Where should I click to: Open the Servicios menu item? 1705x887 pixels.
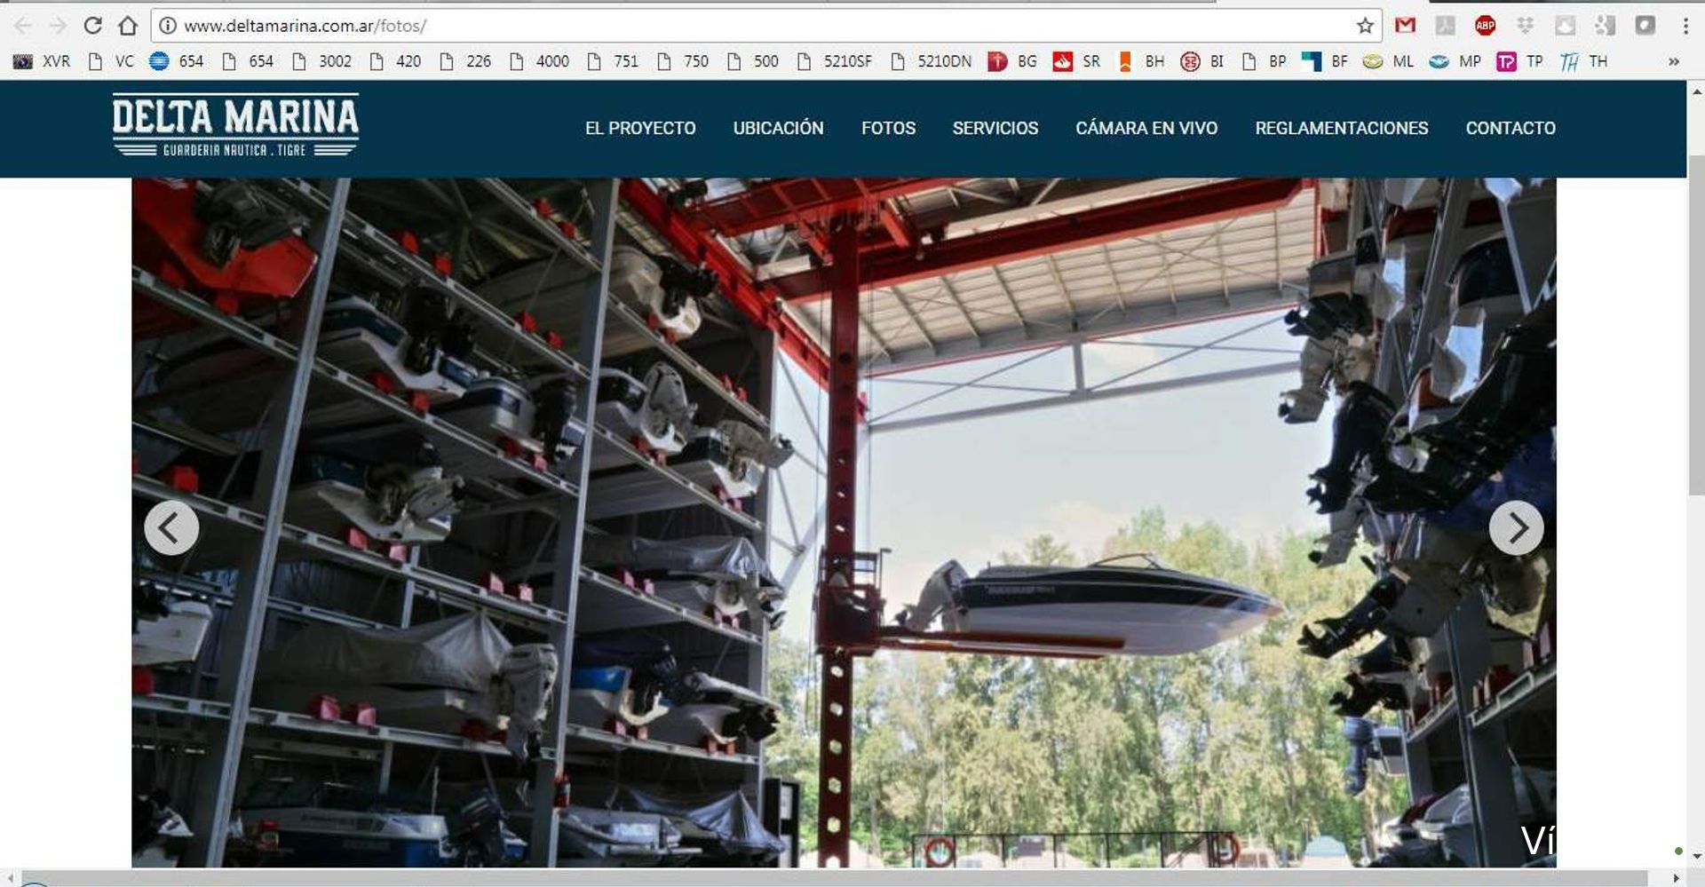pyautogui.click(x=995, y=128)
